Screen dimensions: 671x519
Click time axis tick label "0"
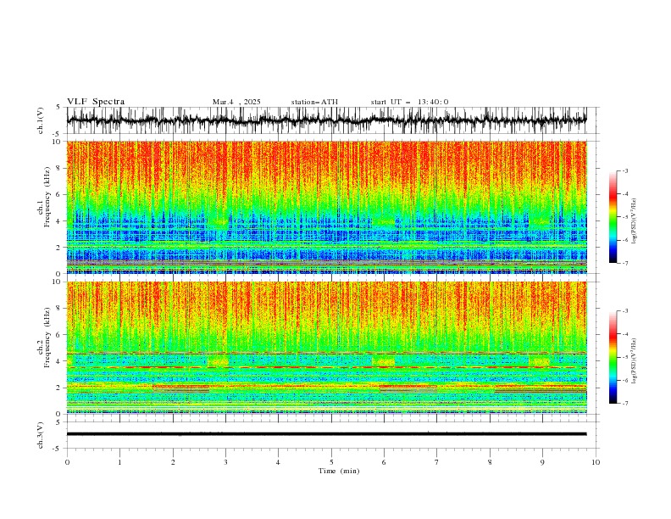[x=67, y=462]
